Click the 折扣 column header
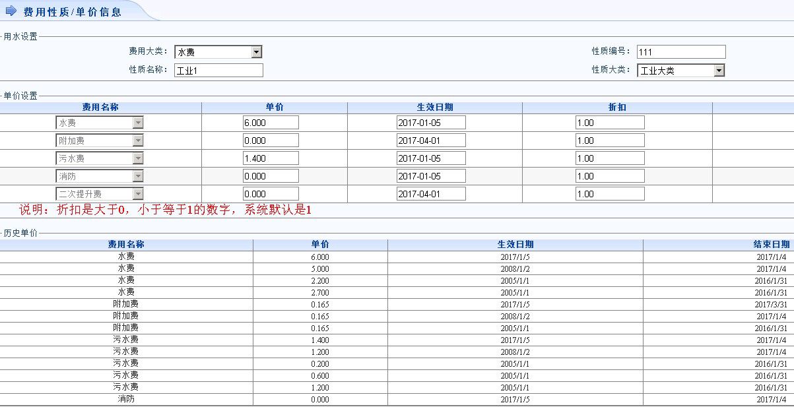This screenshot has height=407, width=794. pos(617,108)
